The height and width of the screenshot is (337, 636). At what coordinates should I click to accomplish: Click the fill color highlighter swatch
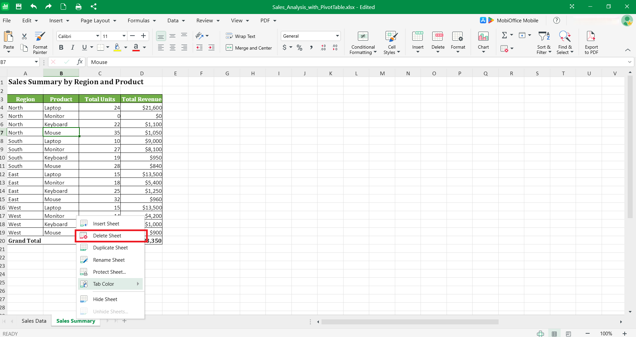[x=117, y=48]
